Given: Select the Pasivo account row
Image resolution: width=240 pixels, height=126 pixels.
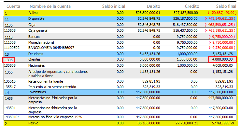Looking at the screenshot, I should [120, 123].
